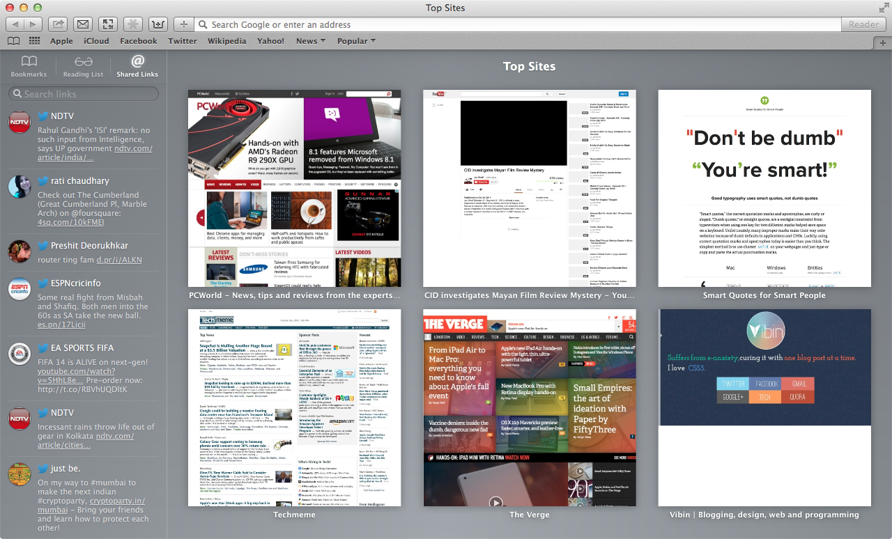The width and height of the screenshot is (892, 539).
Task: Switch to the Bookmarks sidebar tab
Action: [x=29, y=66]
